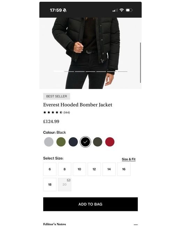Select the bright olive green swatch
181x227 pixels.
tap(61, 142)
